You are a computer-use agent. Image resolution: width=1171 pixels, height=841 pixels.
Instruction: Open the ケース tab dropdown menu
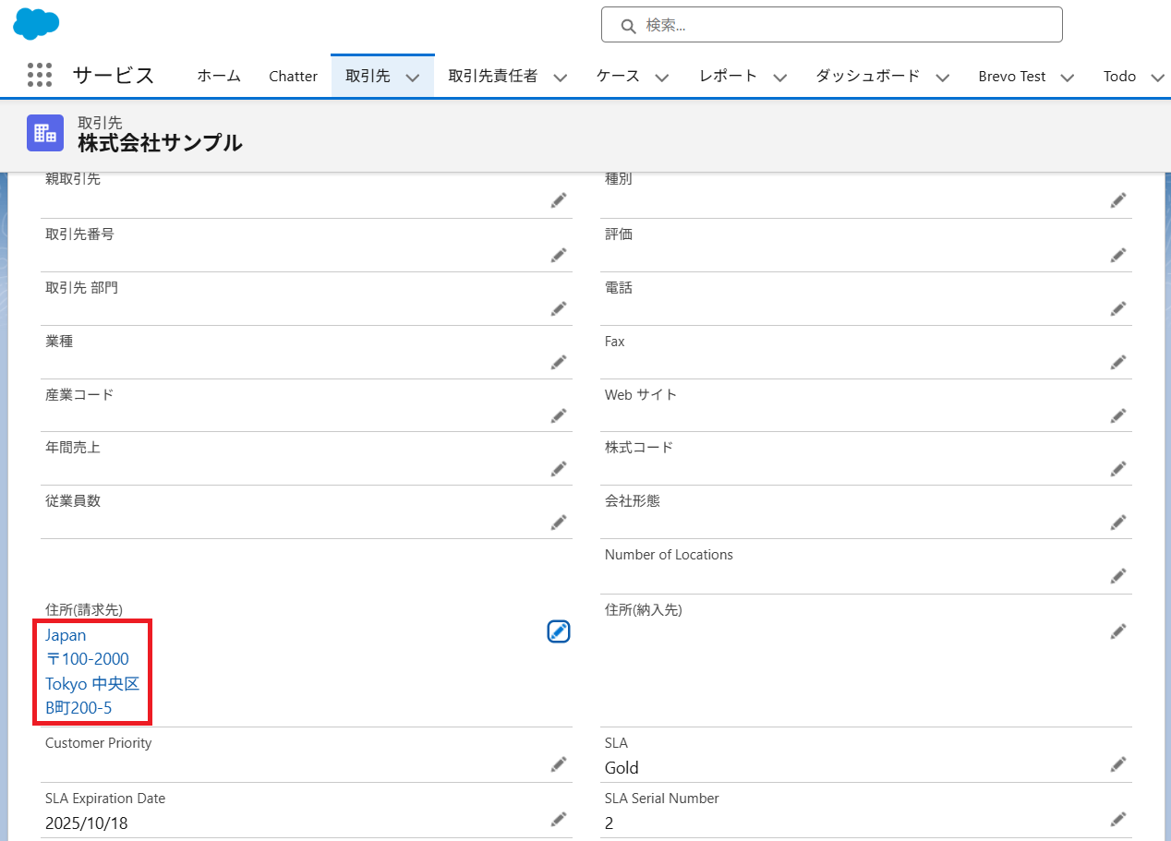click(661, 78)
